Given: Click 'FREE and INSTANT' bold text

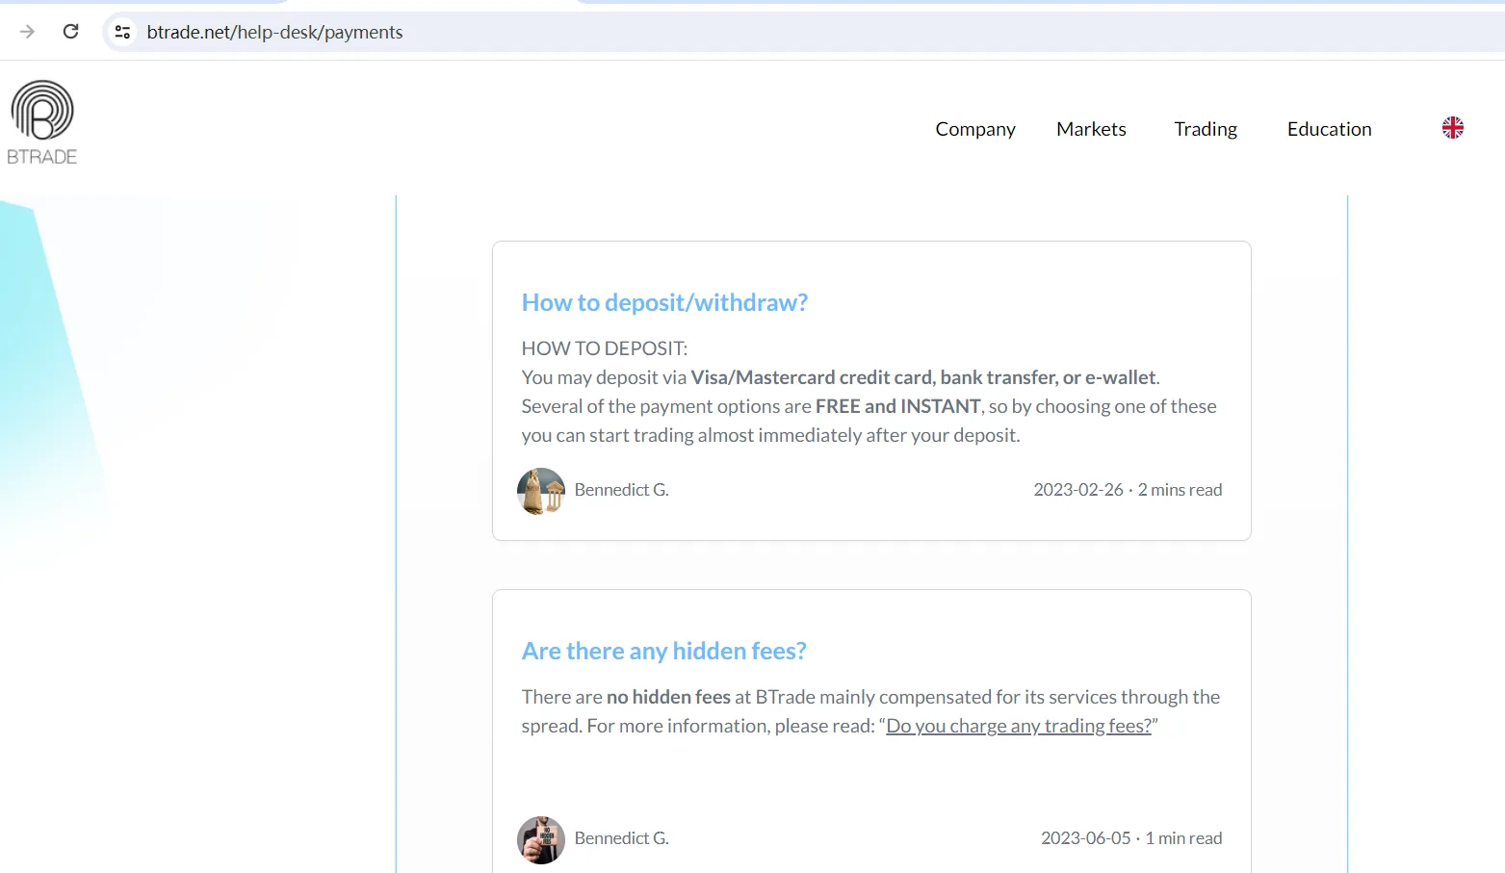Looking at the screenshot, I should click(x=898, y=406).
